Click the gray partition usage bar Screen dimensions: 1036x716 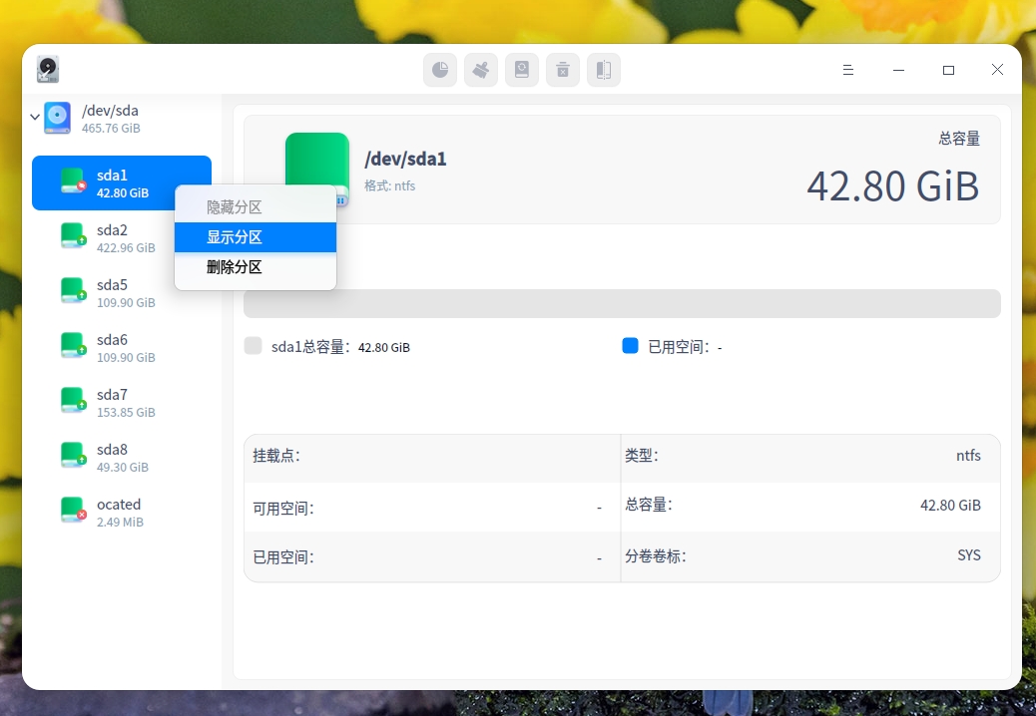(622, 303)
